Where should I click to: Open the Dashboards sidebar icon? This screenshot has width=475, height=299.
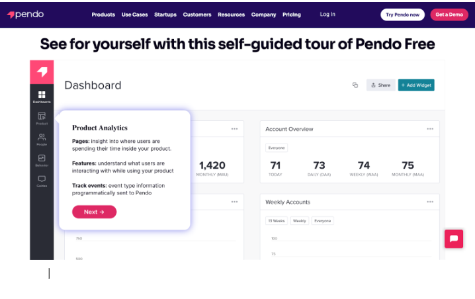[x=42, y=97]
